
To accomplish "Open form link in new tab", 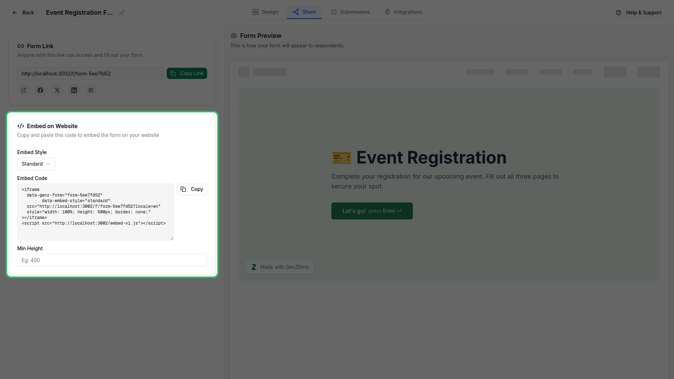I will (x=24, y=90).
